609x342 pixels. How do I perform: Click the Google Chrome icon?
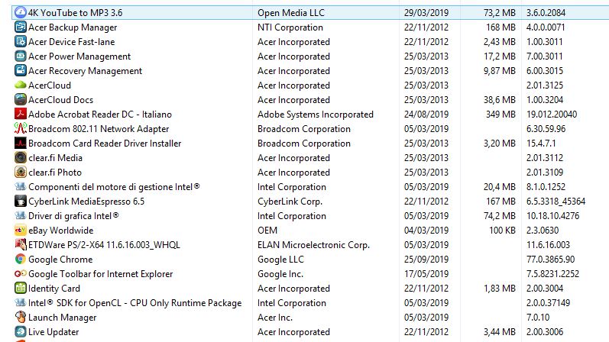pos(20,259)
